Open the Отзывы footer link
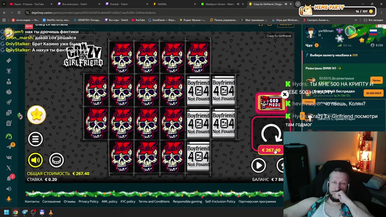Image resolution: width=386 pixels, height=217 pixels. 70,201
